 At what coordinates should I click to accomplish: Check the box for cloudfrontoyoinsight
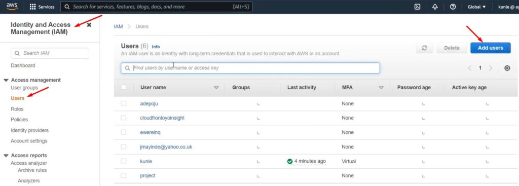click(x=124, y=118)
